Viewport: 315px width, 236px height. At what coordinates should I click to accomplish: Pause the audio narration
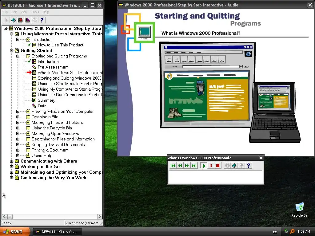pos(211,166)
